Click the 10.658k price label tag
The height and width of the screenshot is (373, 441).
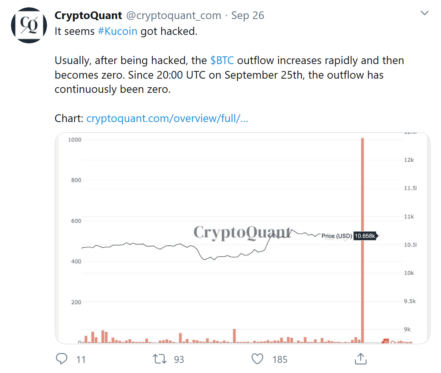pyautogui.click(x=365, y=236)
